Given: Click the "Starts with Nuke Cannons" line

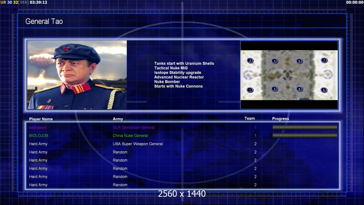Looking at the screenshot, I should pyautogui.click(x=178, y=86).
